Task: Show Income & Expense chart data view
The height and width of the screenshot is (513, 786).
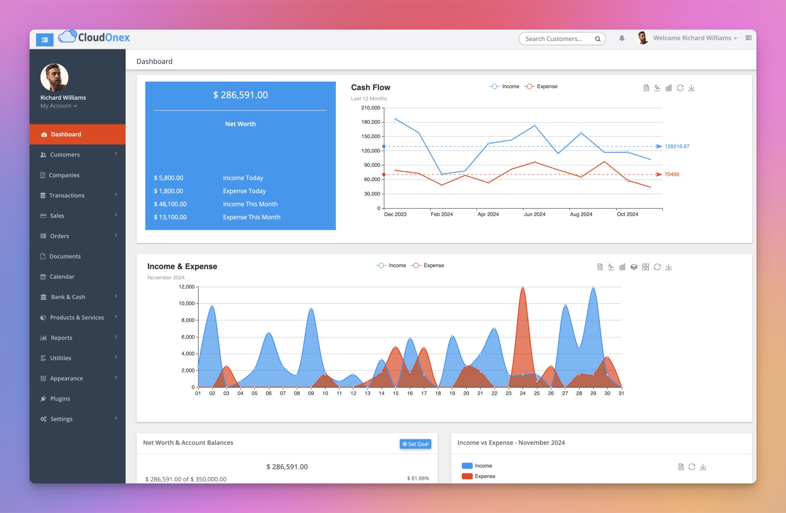Action: click(600, 267)
